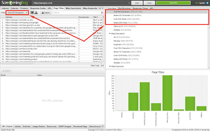
Task: Open the External tab
Action: point(14,8)
